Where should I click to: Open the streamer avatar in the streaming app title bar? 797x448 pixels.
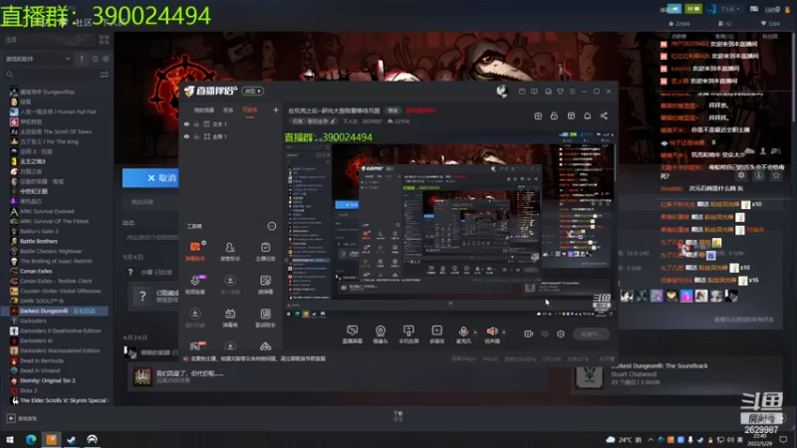[x=502, y=91]
